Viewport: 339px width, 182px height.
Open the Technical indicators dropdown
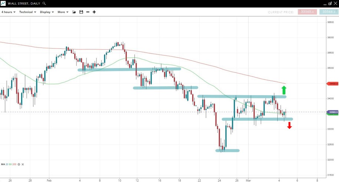click(x=27, y=12)
